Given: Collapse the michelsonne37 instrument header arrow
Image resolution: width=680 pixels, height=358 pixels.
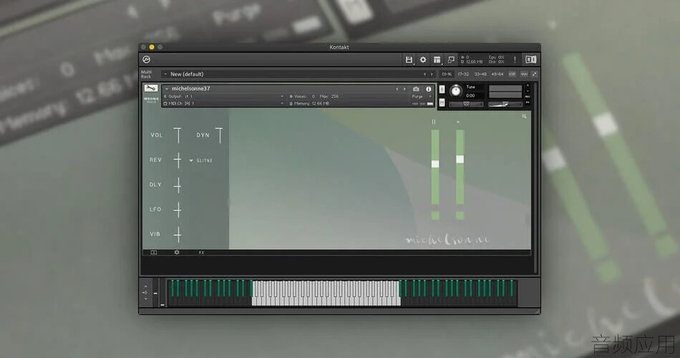Looking at the screenshot, I should tap(167, 89).
